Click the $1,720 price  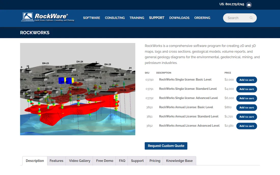[x=229, y=116]
